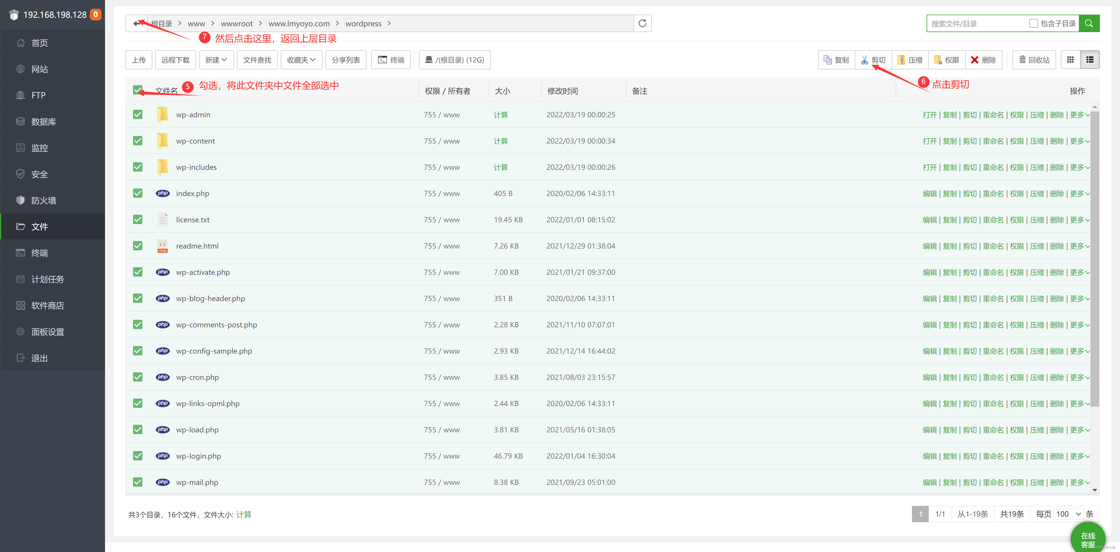The width and height of the screenshot is (1120, 552).
Task: Click the wp-includes folder icon
Action: 163,167
